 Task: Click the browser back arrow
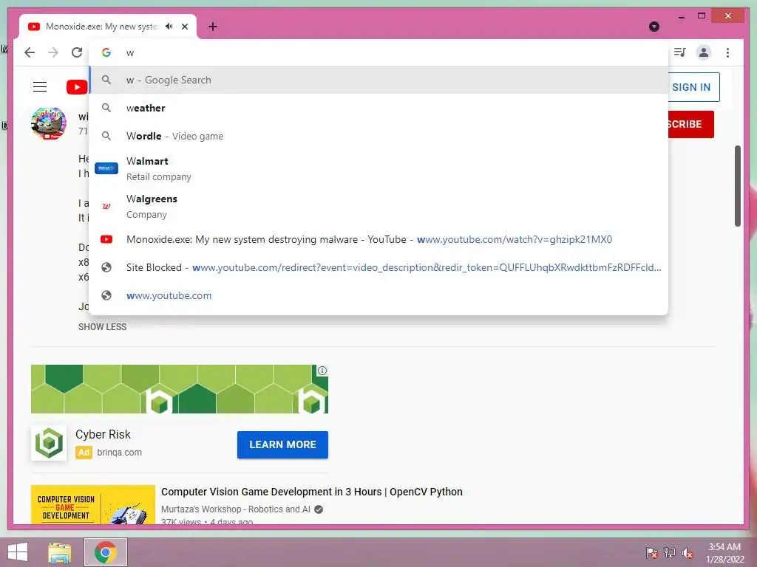click(x=30, y=52)
